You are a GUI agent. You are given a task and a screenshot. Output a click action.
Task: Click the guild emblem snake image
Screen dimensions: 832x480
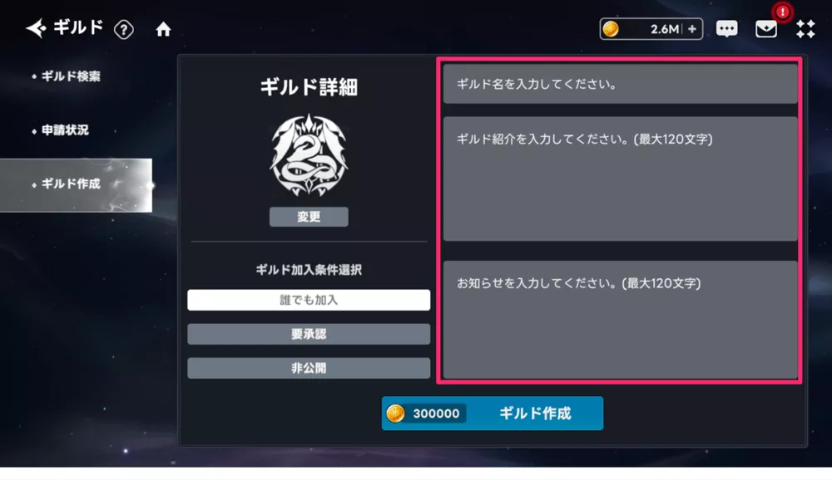(309, 155)
